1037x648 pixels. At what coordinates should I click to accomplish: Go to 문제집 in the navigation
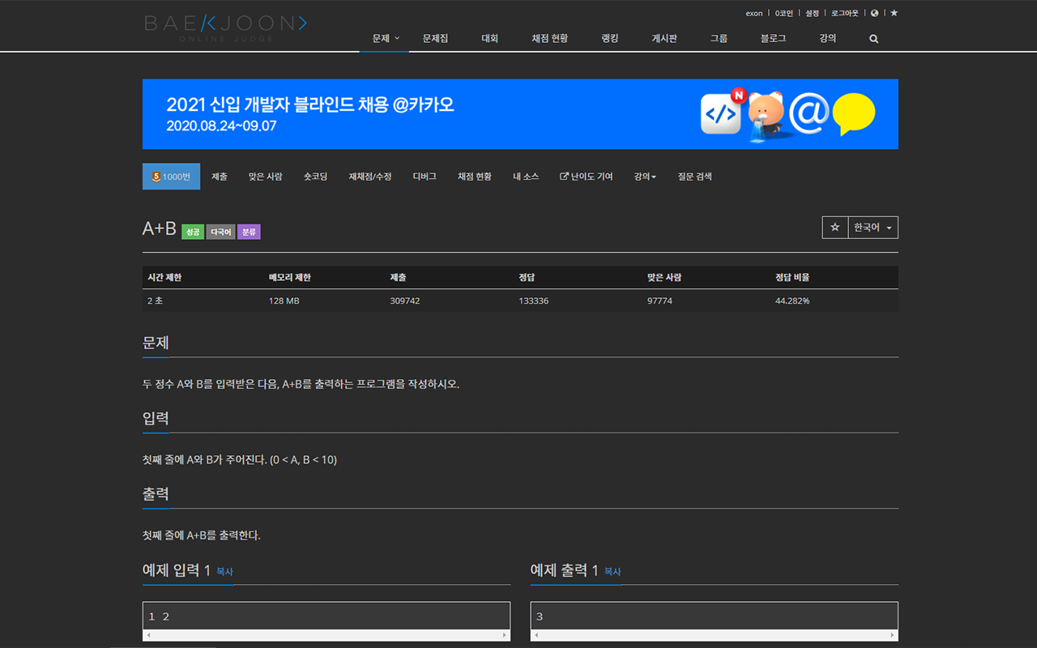point(436,38)
